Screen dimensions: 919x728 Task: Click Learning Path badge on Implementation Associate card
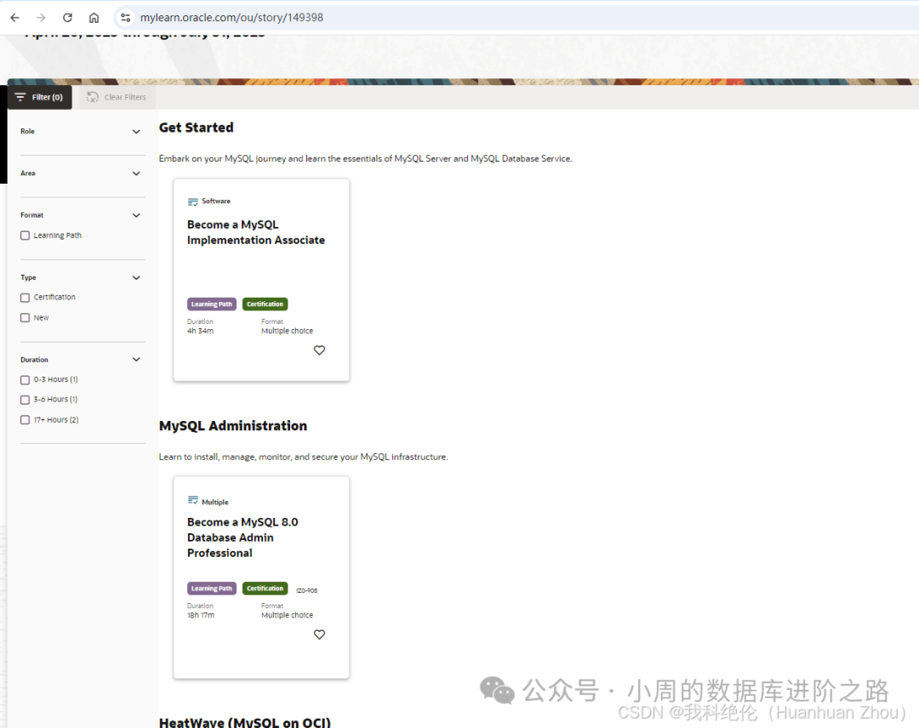[212, 304]
